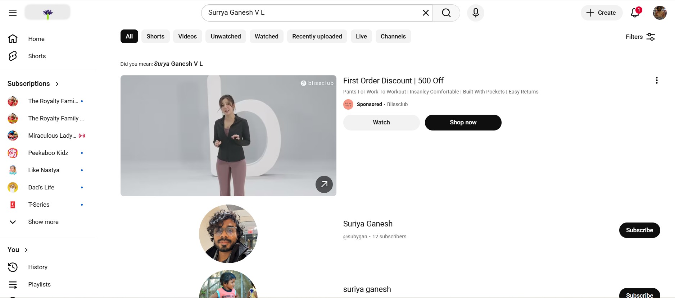The height and width of the screenshot is (298, 675).
Task: Open ad options three-dot menu
Action: pyautogui.click(x=657, y=81)
